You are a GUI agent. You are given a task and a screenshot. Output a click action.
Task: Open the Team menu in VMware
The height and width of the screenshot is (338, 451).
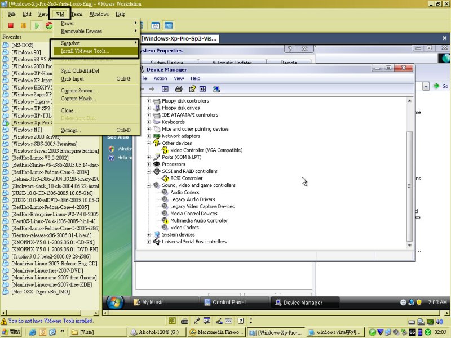77,14
